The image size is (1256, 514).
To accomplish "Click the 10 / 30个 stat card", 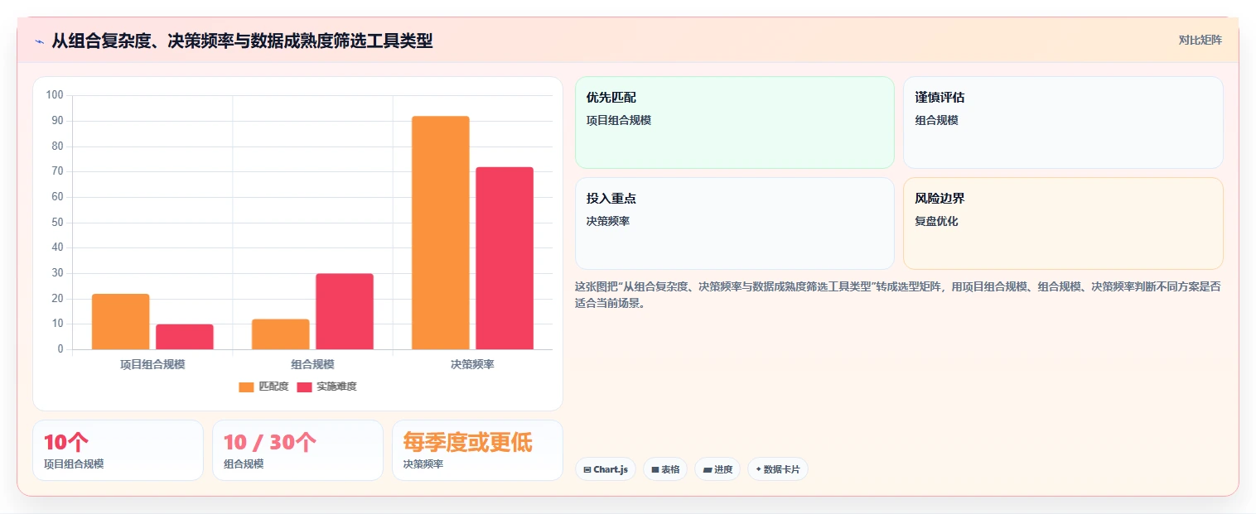I will tap(297, 450).
